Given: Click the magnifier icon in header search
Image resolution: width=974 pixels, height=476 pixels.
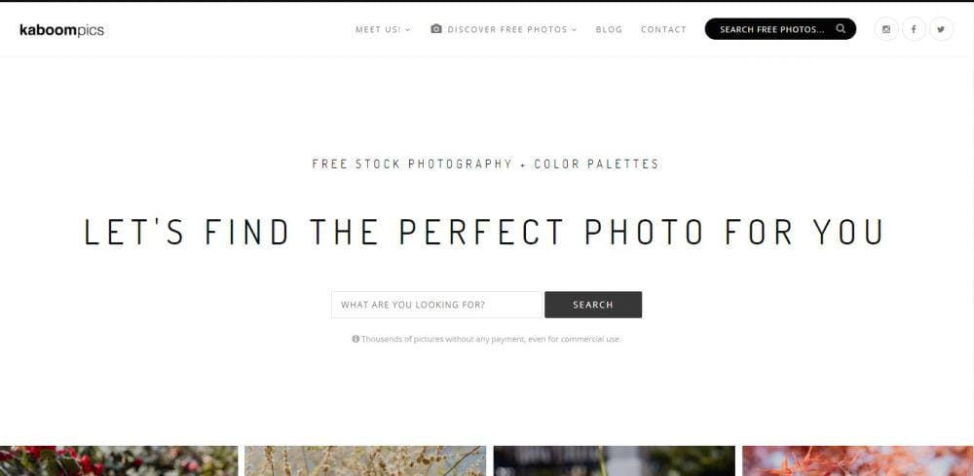Looking at the screenshot, I should tap(841, 28).
